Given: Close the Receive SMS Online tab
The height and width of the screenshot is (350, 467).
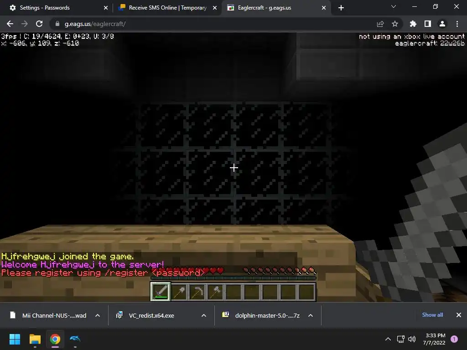Looking at the screenshot, I should (215, 8).
